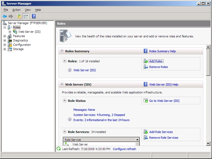Click the Up one level folder icon

19,17
